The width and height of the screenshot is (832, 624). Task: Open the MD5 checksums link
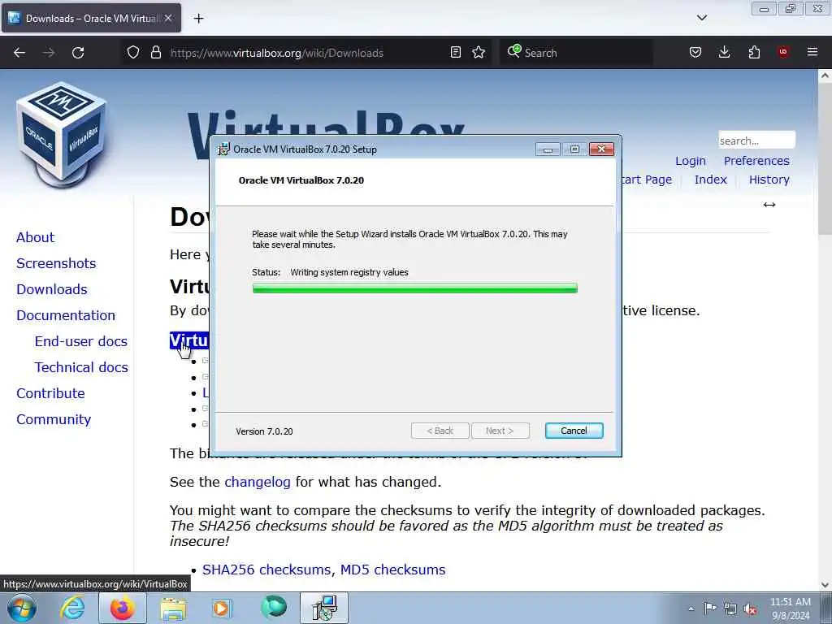pos(392,570)
